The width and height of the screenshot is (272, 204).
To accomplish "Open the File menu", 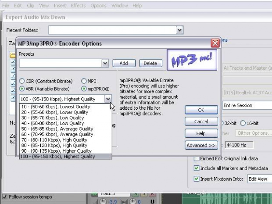I will tap(6, 6).
